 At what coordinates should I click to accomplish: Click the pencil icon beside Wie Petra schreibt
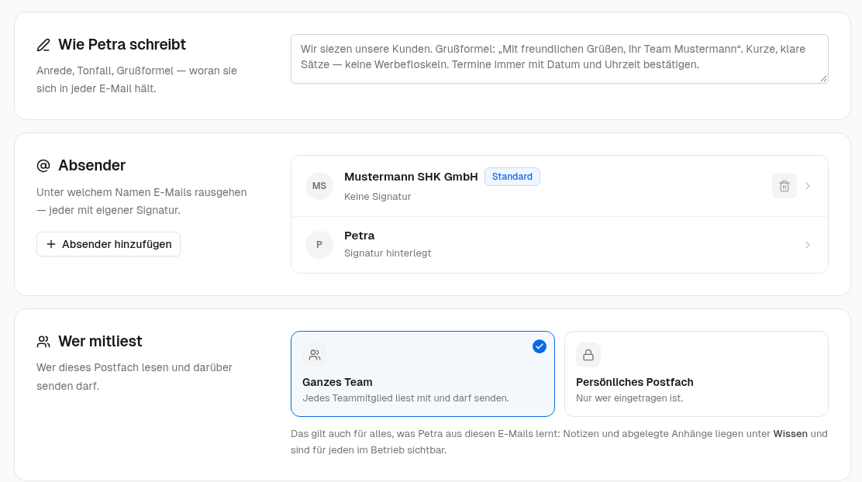tap(43, 45)
